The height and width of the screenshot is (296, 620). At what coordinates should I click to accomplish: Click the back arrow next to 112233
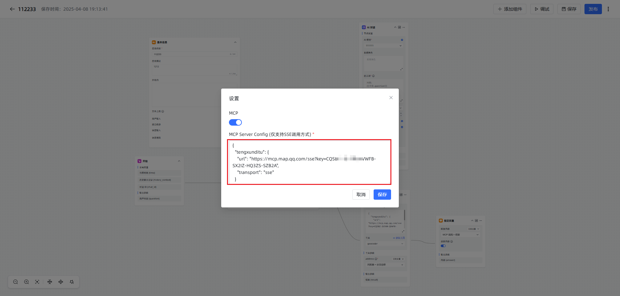(x=12, y=9)
